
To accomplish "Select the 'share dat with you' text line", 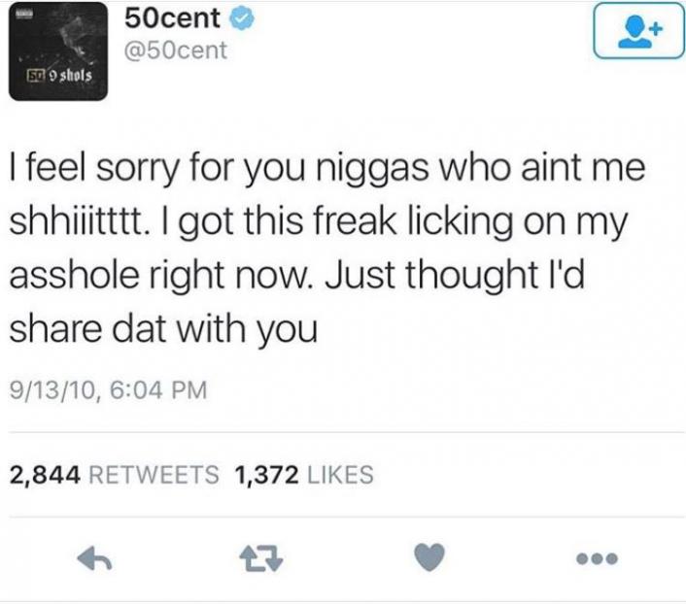I will coord(163,330).
